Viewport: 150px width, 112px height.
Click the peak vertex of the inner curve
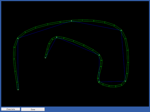tap(57, 37)
